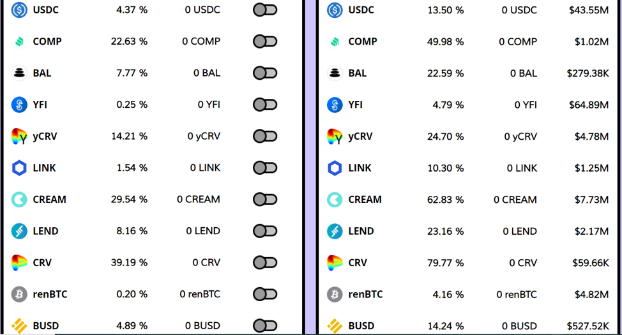The height and width of the screenshot is (335, 622).
Task: Click the BUSD token icon in left panel
Action: 20,325
